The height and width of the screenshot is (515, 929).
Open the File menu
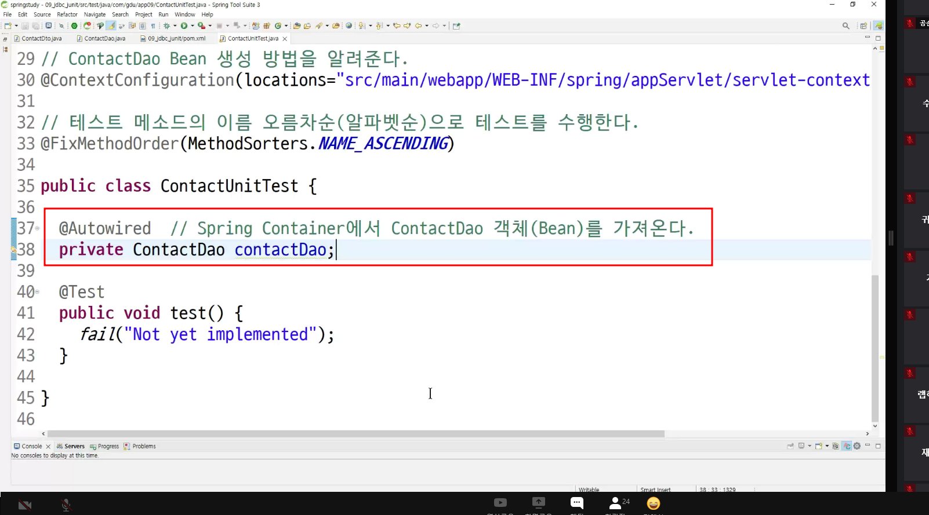(x=7, y=14)
